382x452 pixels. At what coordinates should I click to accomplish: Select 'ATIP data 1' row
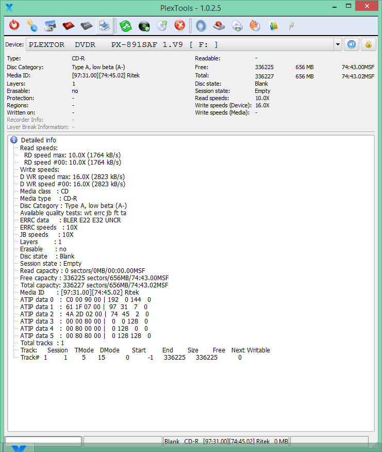(84, 306)
